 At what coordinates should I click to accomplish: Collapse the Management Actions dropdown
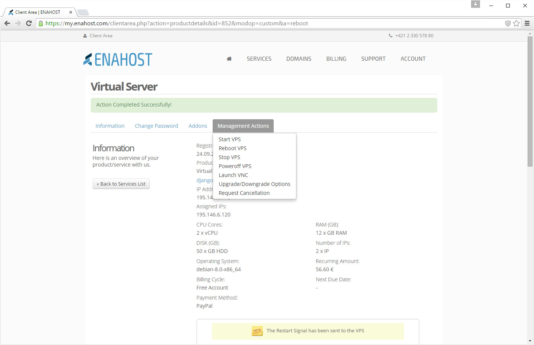click(x=243, y=126)
